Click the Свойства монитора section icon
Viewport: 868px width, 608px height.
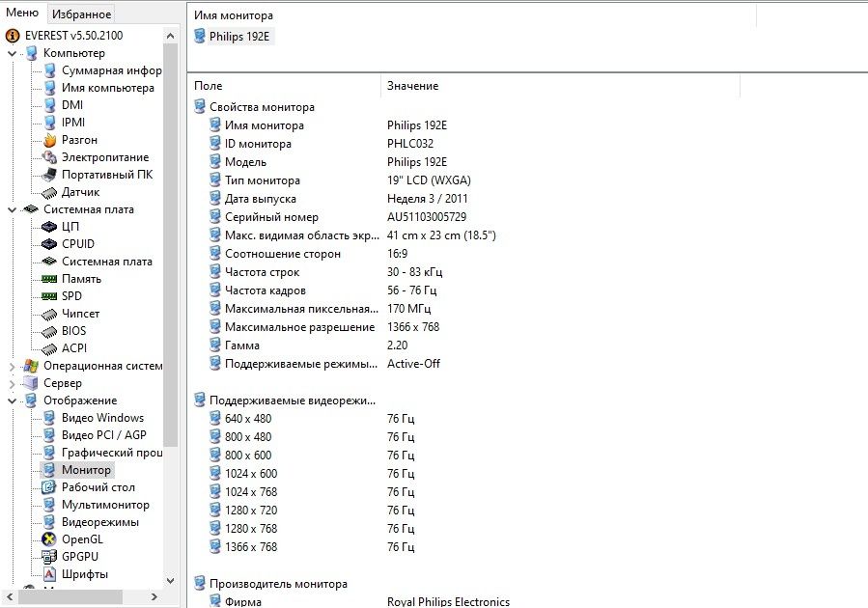coord(200,107)
